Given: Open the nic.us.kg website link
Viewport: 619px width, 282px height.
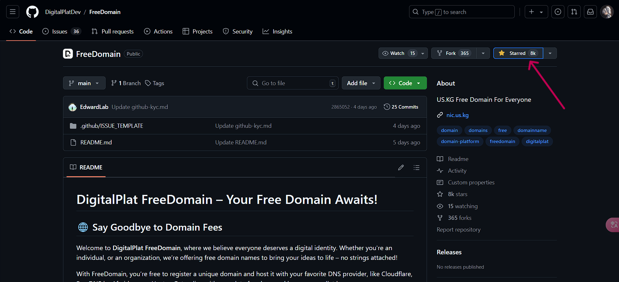Looking at the screenshot, I should coord(458,115).
